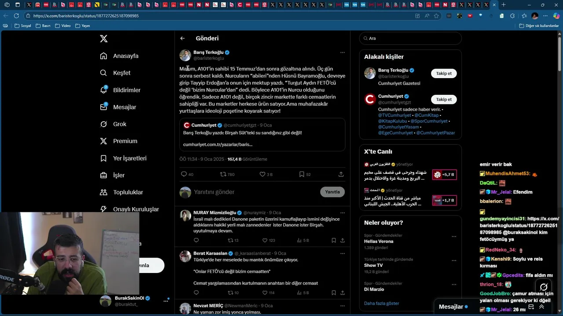Join the +1,7 B live space
This screenshot has height=316, width=563.
coord(444,200)
